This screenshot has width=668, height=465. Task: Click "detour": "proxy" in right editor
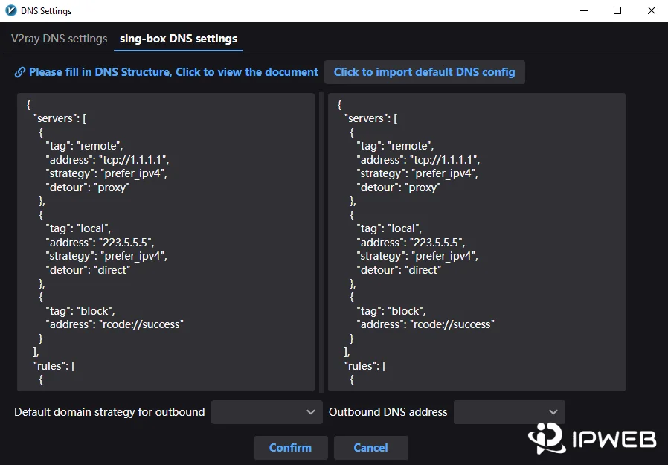[x=399, y=187]
